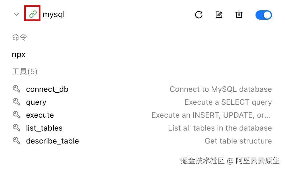Delete the mysql server entry
Image resolution: width=285 pixels, height=170 pixels.
point(239,15)
